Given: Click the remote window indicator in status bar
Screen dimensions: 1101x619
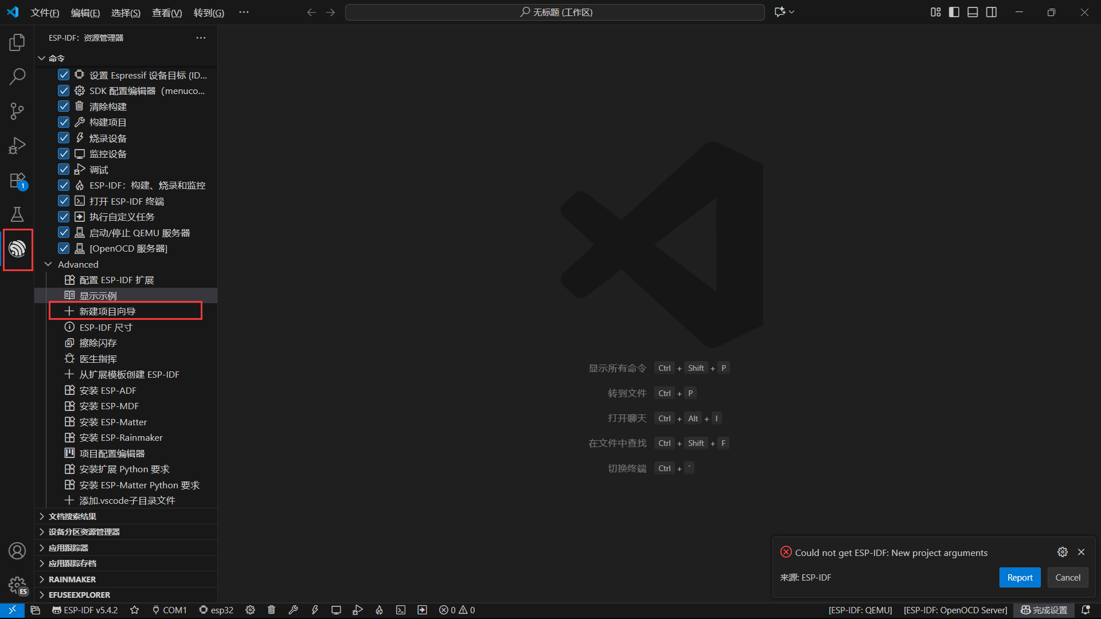Looking at the screenshot, I should [x=12, y=610].
